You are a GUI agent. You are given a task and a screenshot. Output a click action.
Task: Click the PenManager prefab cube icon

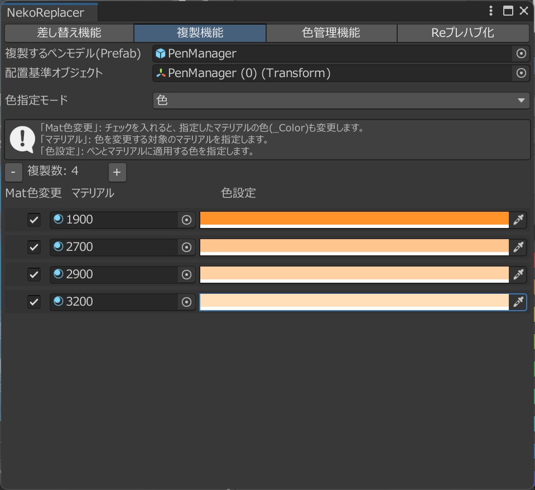tap(160, 54)
